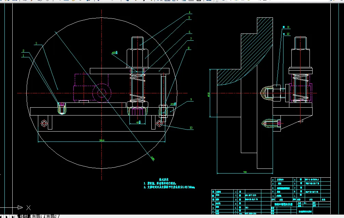
Task: Select part balloon number 6
Action: click(190, 32)
